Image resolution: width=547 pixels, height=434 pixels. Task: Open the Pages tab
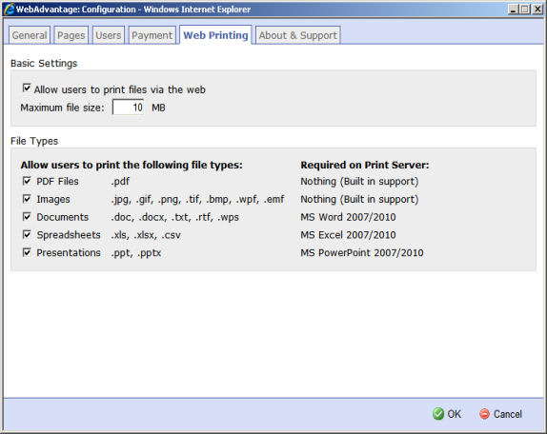click(71, 35)
